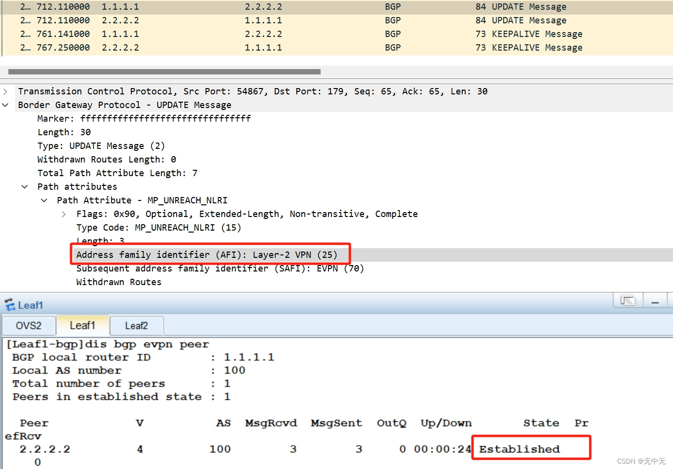This screenshot has height=469, width=673.
Task: Click the MsgSent column header
Action: coord(337,423)
